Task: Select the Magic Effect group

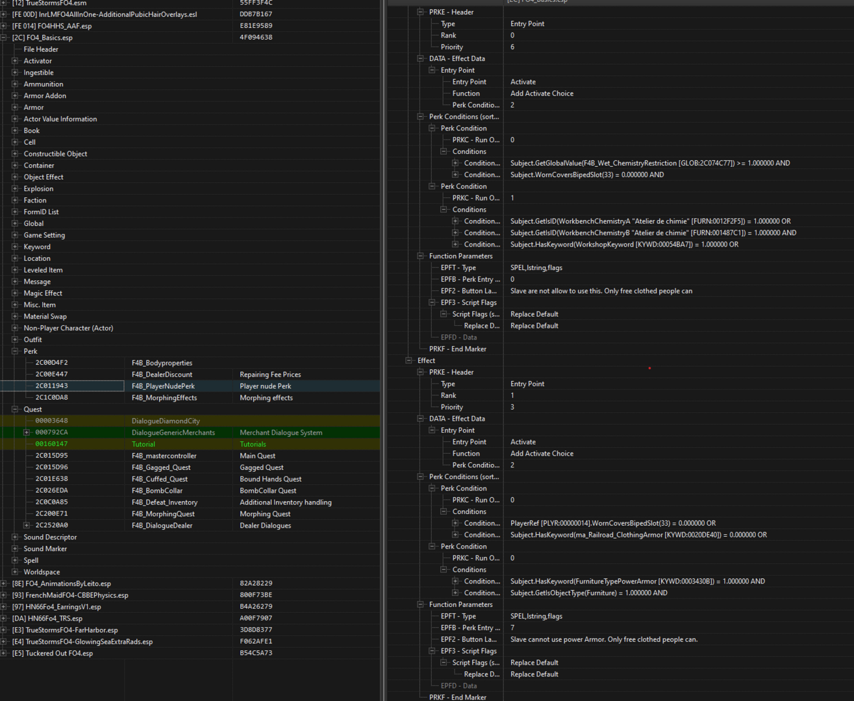Action: point(43,293)
